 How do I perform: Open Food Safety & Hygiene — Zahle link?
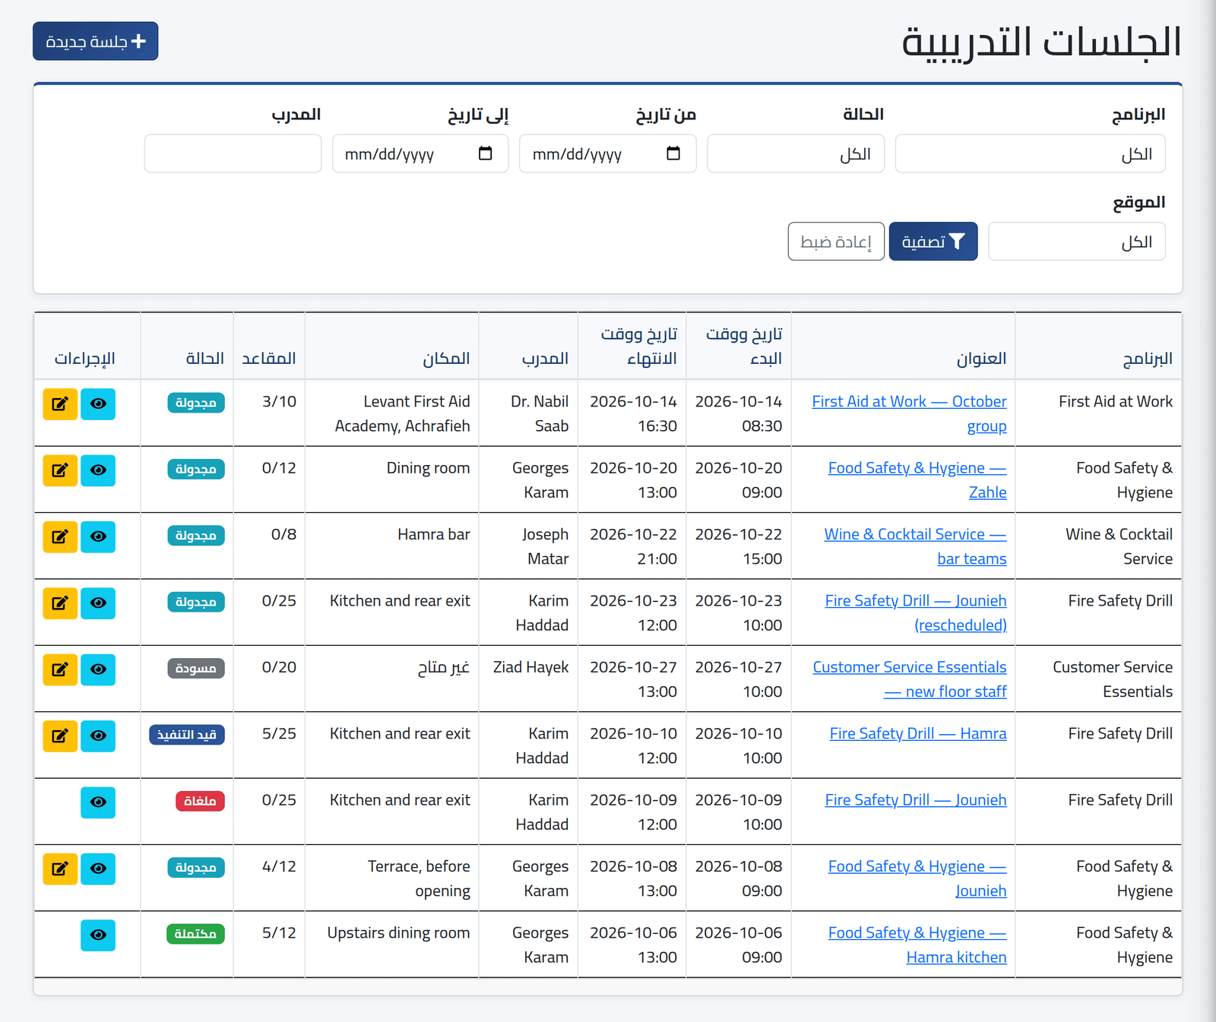pyautogui.click(x=917, y=480)
